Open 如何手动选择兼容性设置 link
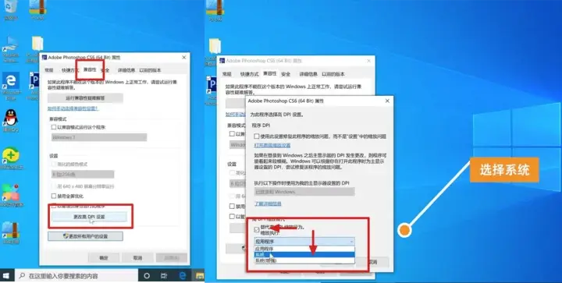Viewport: 562px width, 283px height. [73, 108]
